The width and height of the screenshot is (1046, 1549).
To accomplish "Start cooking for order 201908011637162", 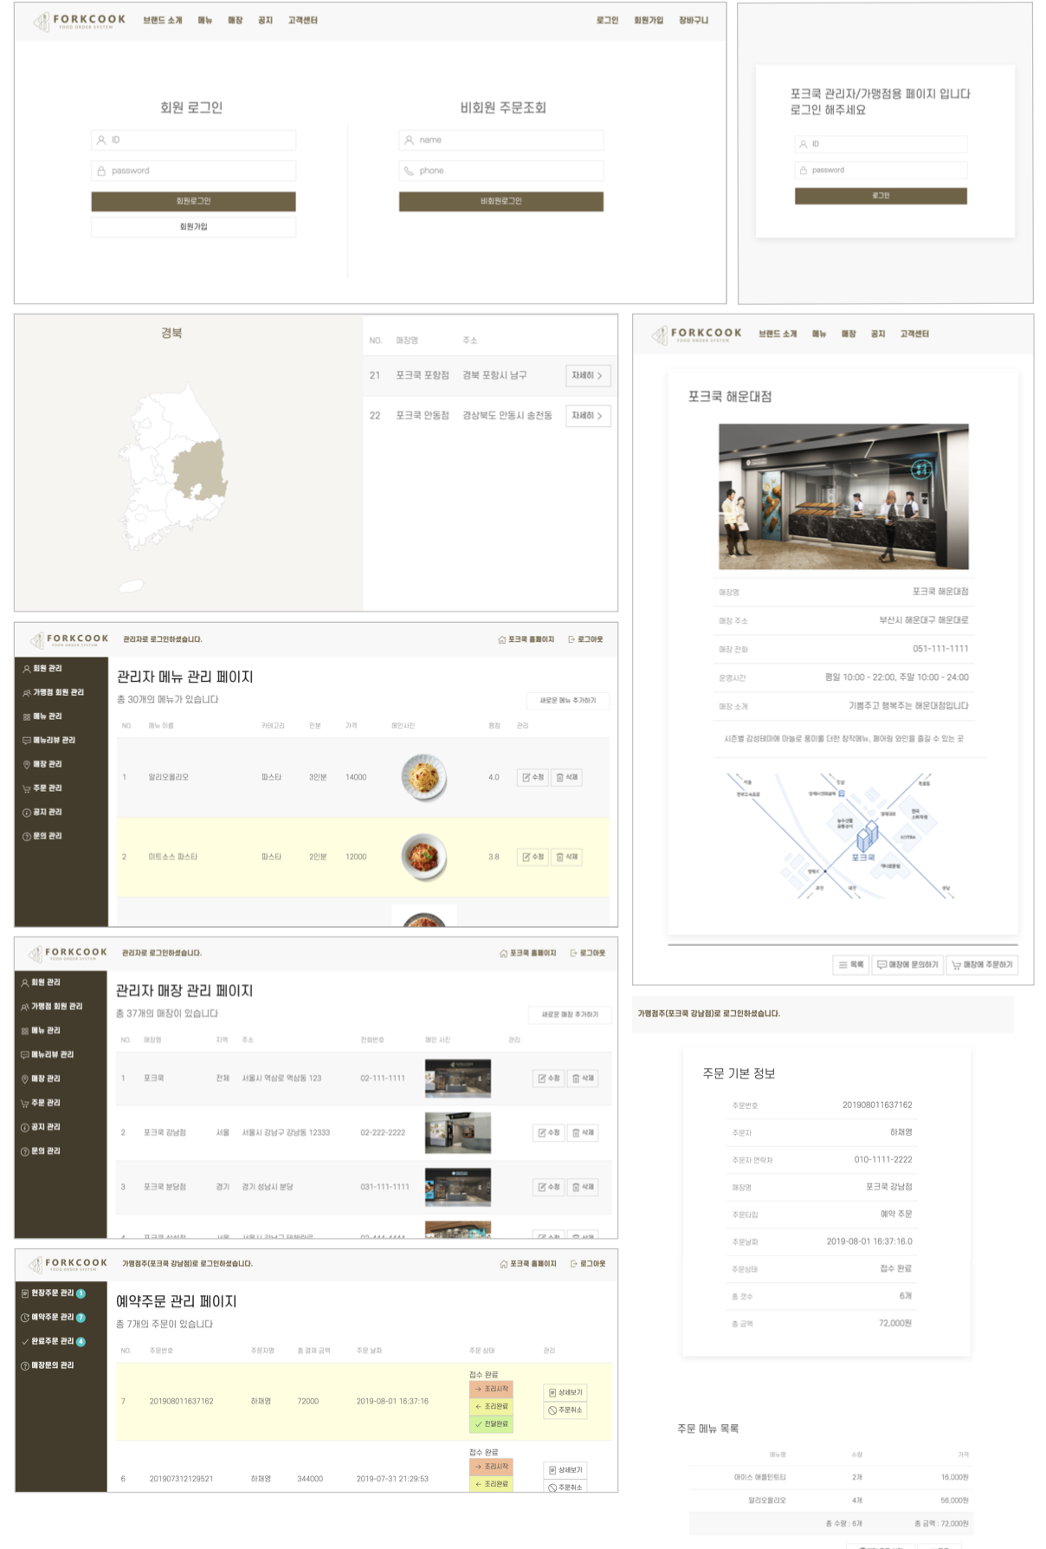I will point(491,1389).
